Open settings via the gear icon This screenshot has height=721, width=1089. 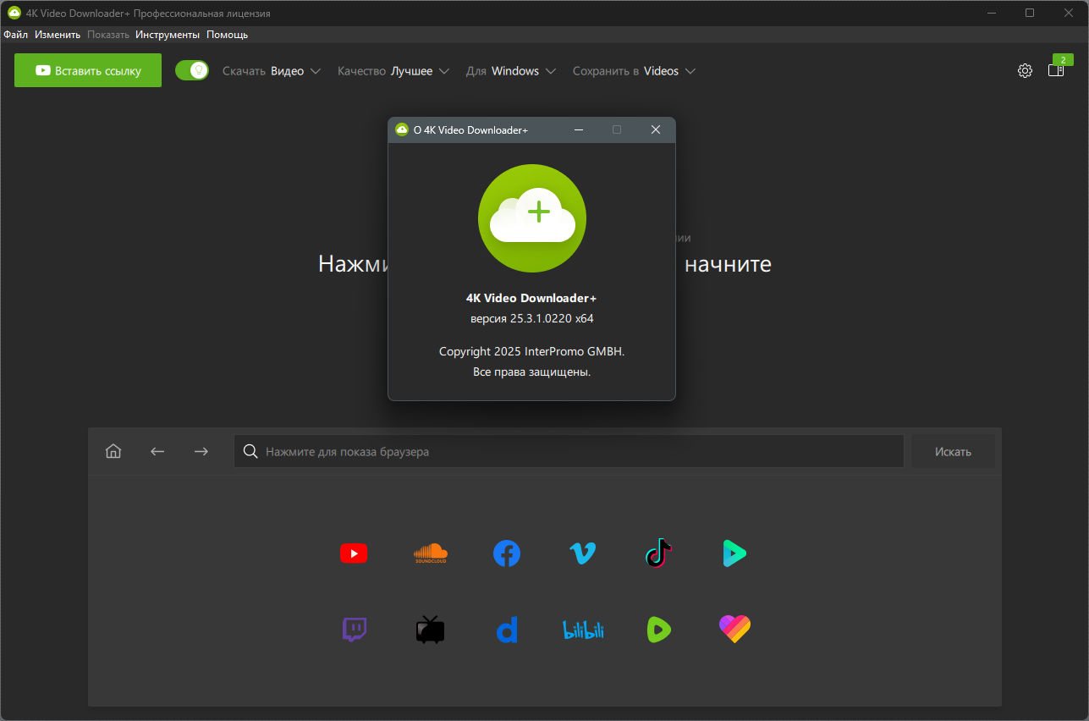(x=1025, y=70)
